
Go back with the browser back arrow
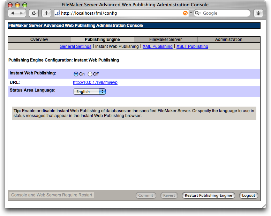click(x=13, y=13)
